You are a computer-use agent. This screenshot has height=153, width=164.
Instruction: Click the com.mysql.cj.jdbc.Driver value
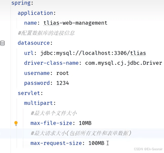pyautogui.click(x=124, y=63)
